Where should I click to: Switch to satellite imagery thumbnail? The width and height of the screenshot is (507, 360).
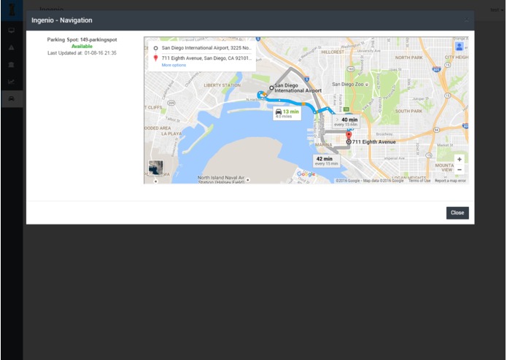(155, 168)
